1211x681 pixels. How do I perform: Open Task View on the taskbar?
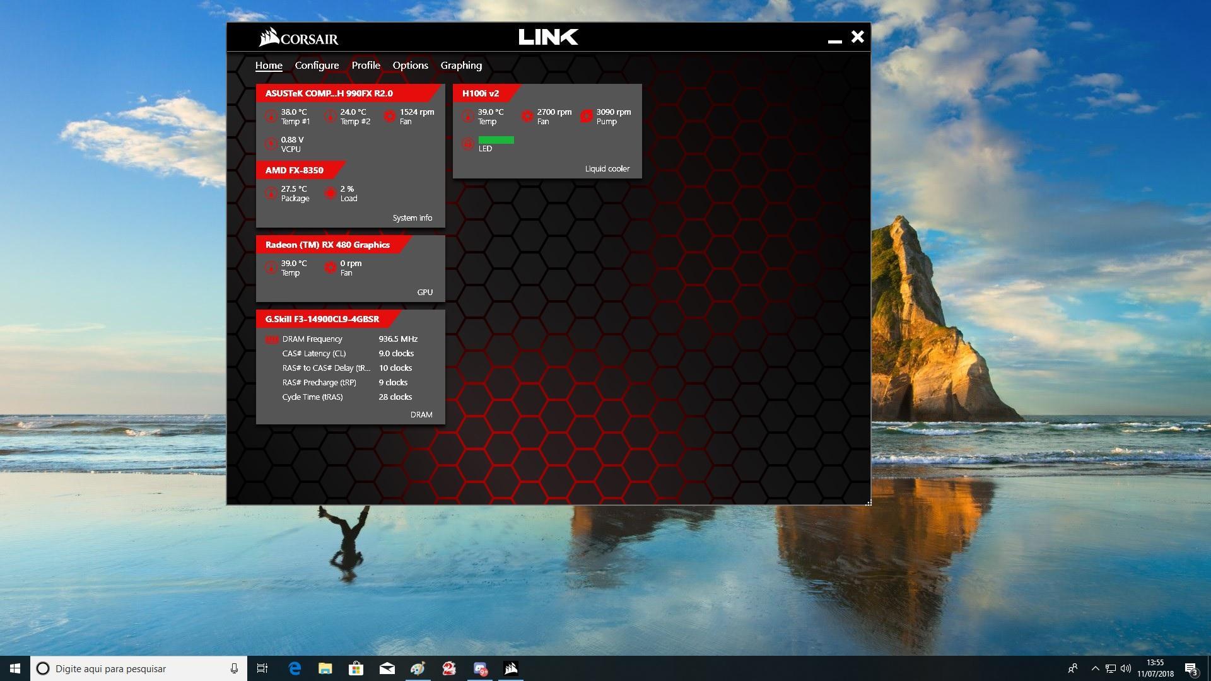pyautogui.click(x=262, y=668)
